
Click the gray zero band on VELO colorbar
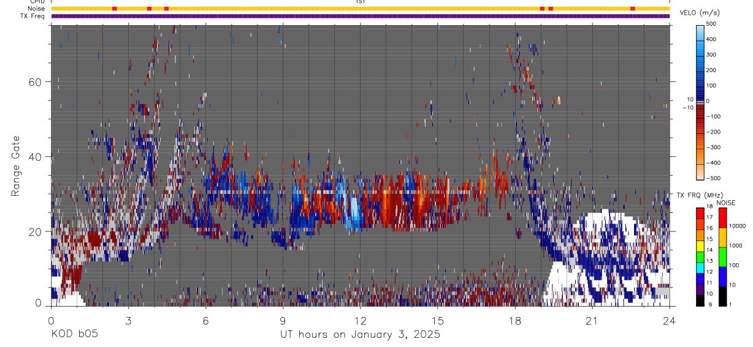701,102
